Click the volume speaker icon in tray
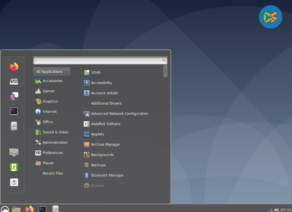292x212 pixels. point(276,210)
